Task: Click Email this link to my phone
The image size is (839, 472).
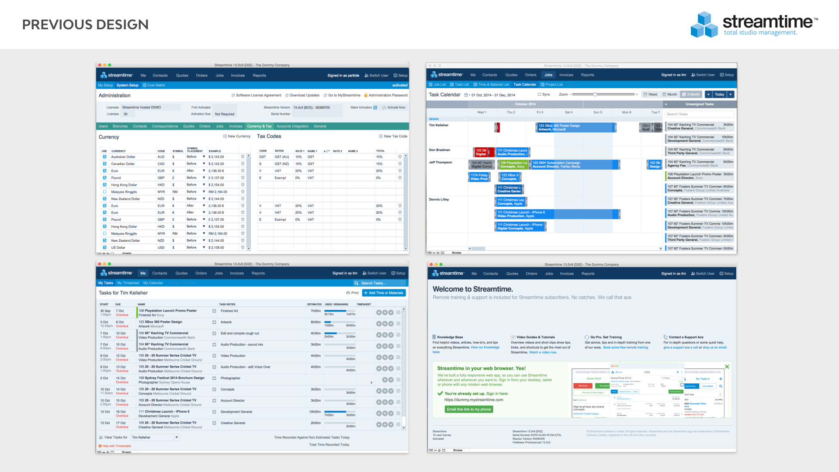Action: click(x=469, y=410)
